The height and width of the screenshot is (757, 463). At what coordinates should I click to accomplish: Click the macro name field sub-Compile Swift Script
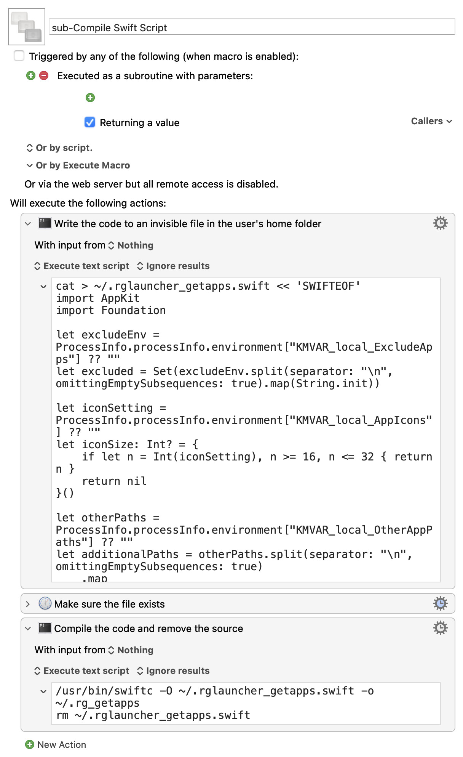(x=252, y=27)
